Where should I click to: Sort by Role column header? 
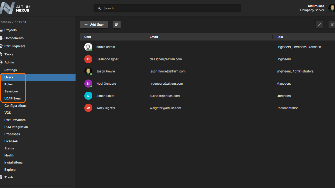coord(280,37)
